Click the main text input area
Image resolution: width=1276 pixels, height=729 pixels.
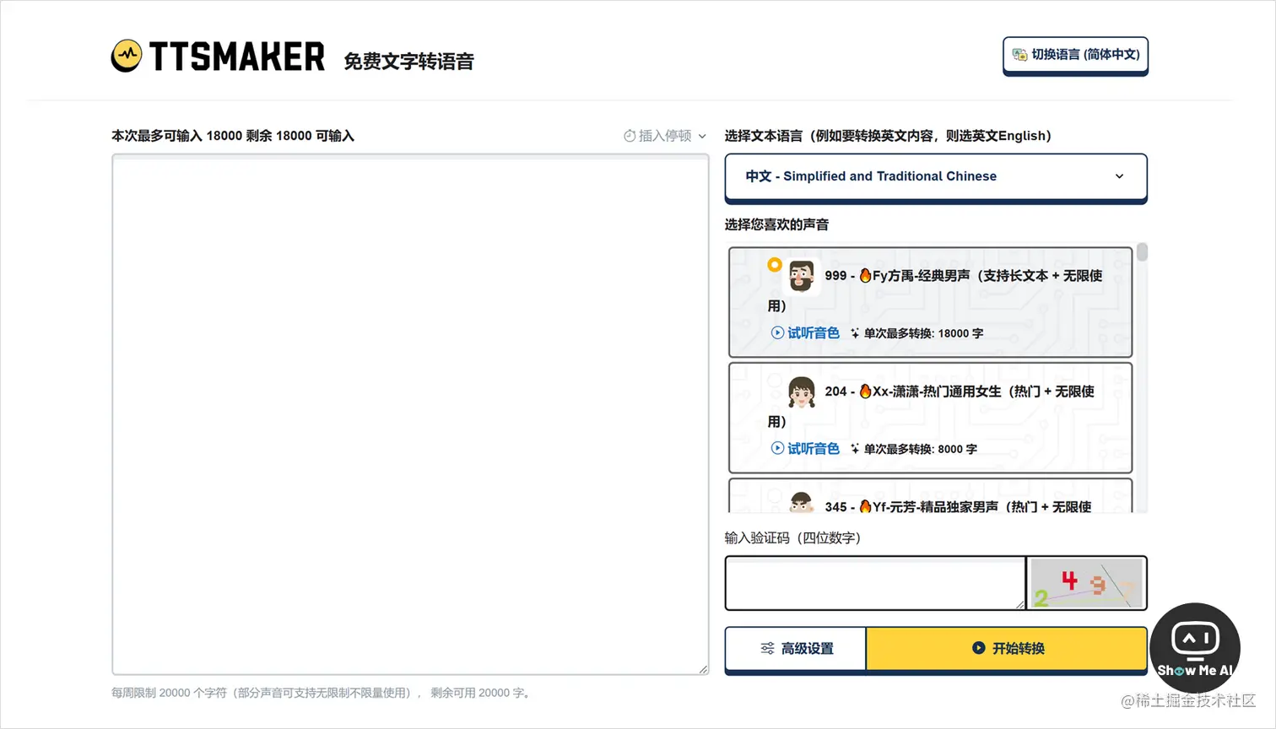[410, 414]
